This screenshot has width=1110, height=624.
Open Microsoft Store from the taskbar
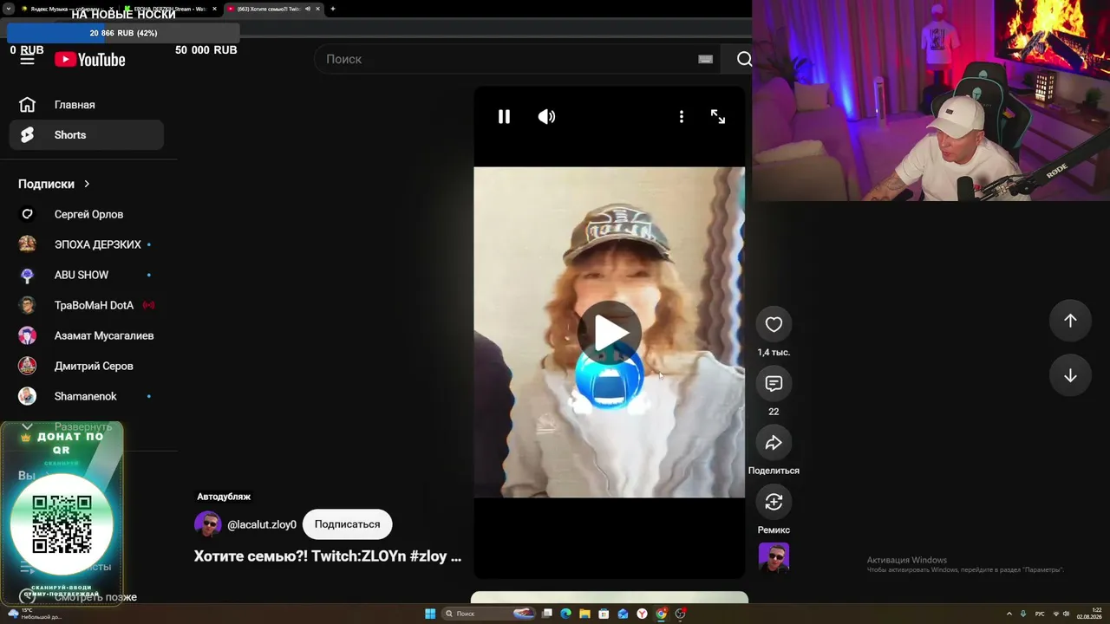[604, 614]
